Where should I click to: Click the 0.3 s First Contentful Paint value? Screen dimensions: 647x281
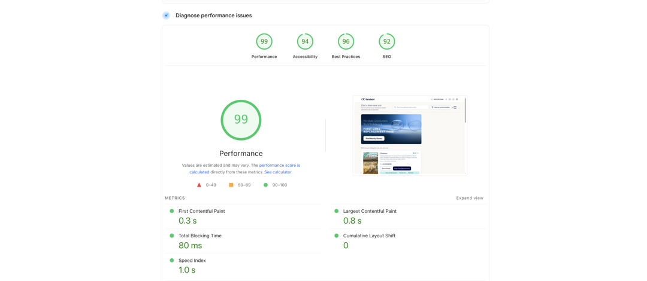[x=188, y=221]
